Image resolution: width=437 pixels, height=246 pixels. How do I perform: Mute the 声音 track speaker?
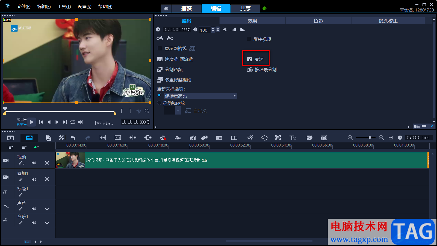34,209
